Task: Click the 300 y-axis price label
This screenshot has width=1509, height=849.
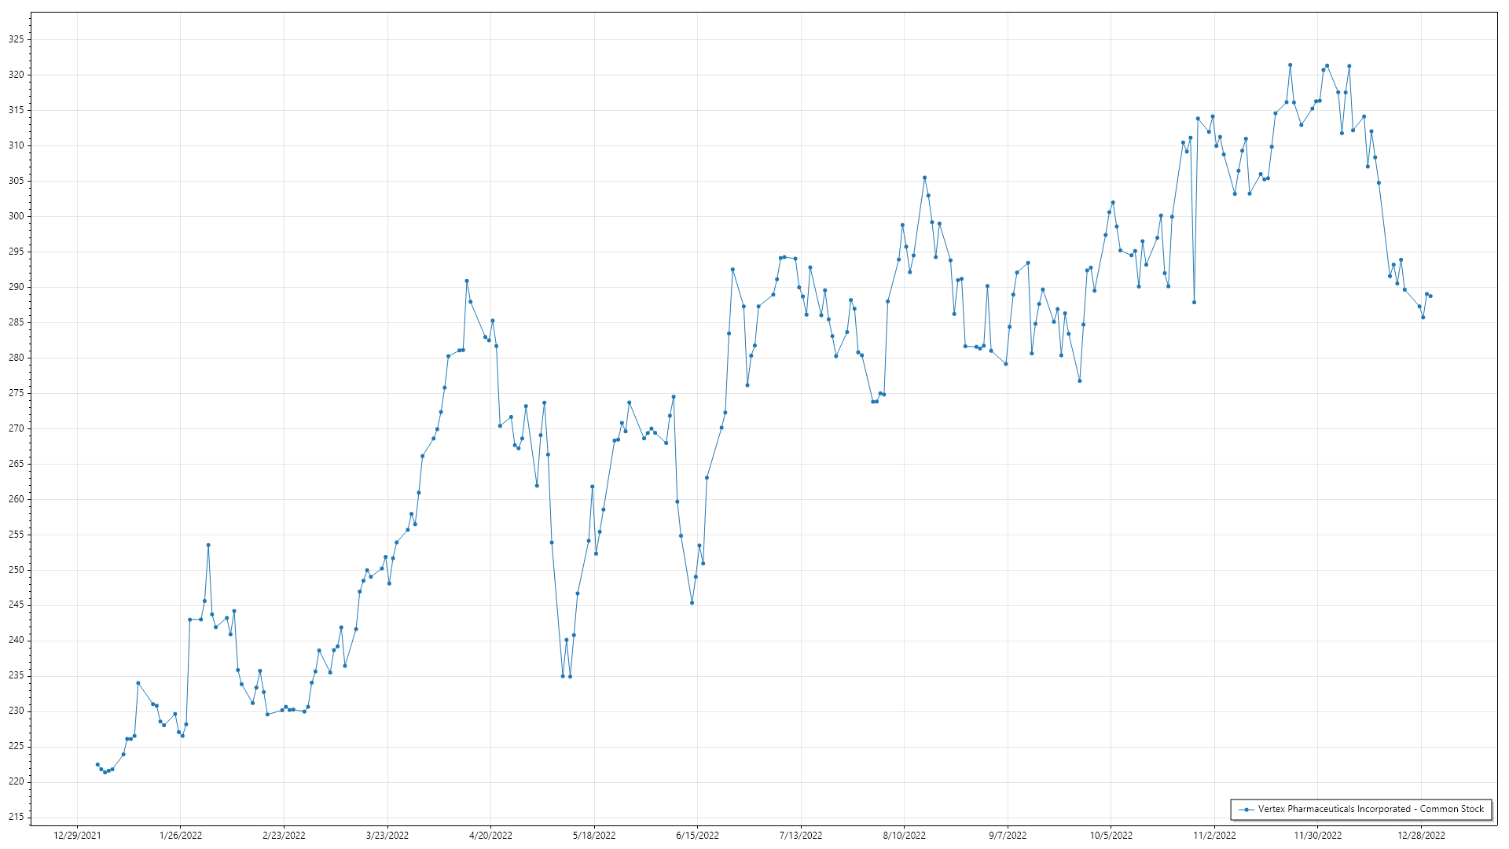Action: pyautogui.click(x=17, y=216)
